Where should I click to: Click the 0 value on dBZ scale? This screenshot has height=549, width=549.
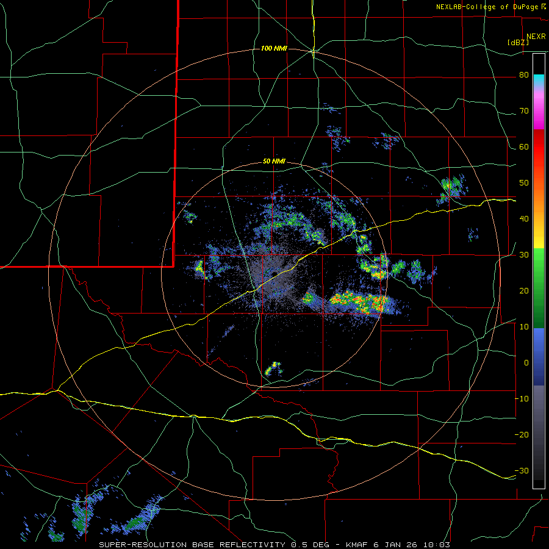(x=526, y=363)
